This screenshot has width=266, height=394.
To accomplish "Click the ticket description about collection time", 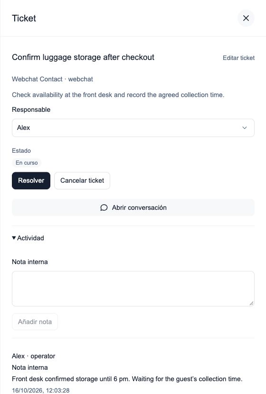I will point(118,95).
